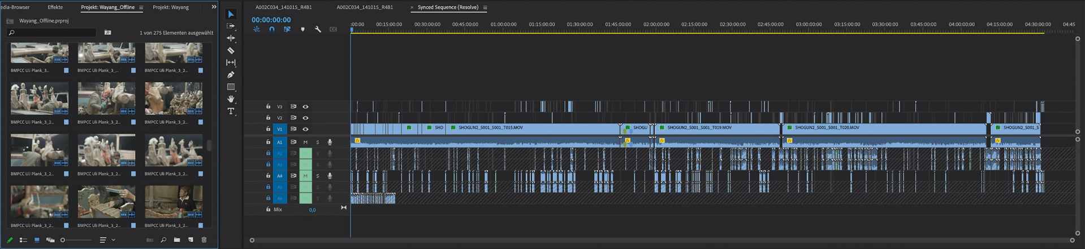Select the Type tool
Image resolution: width=1085 pixels, height=249 pixels.
[231, 112]
